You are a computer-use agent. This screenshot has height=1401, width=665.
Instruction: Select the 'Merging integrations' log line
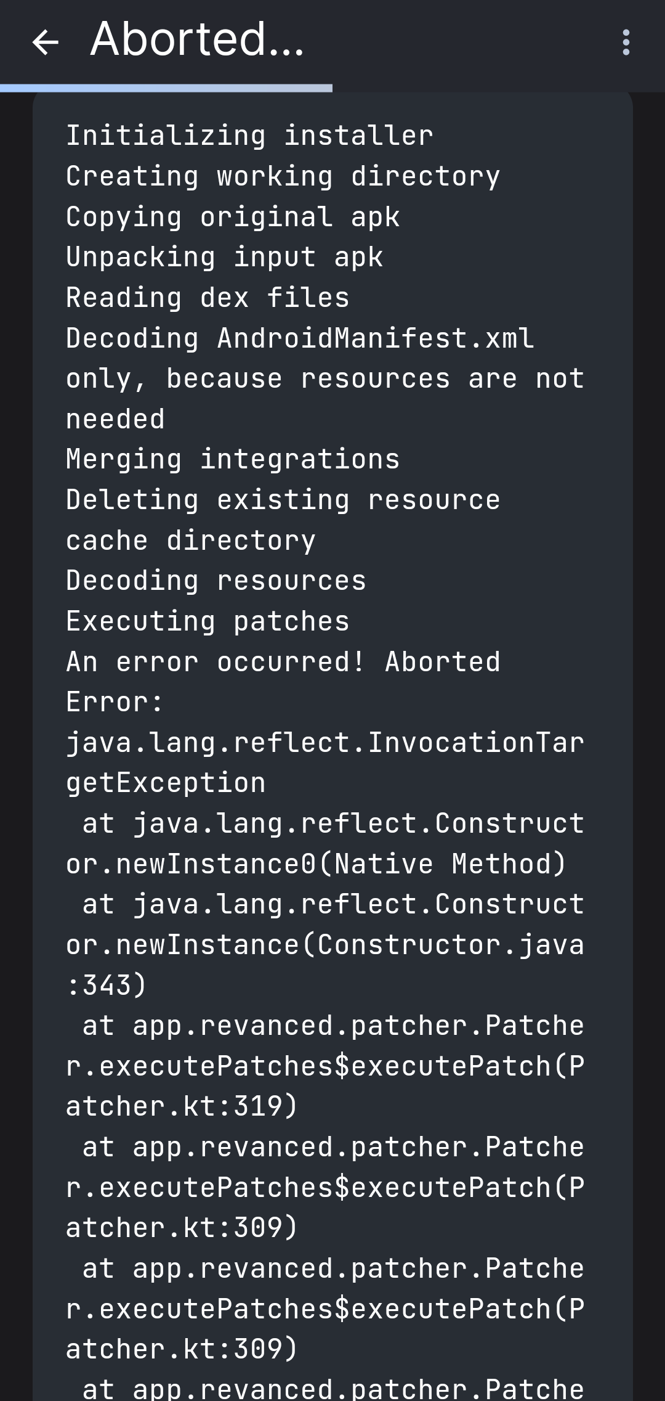(233, 459)
